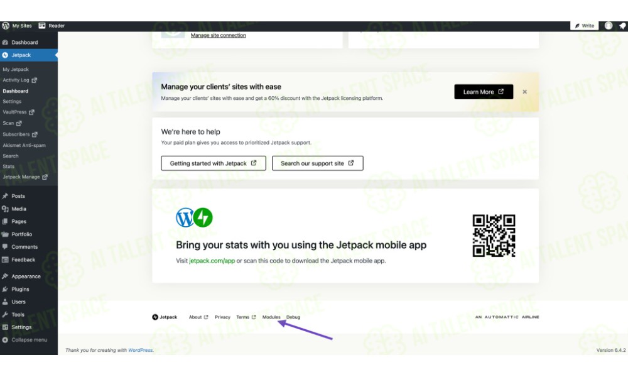Viewport: 628px width, 377px height.
Task: Click the QR code image
Action: [x=494, y=236]
